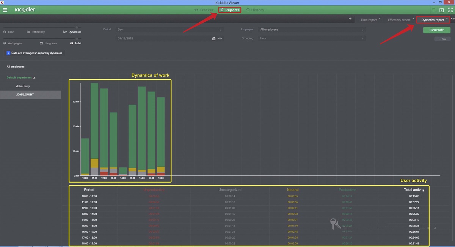Open the hamburger main menu

pos(5,10)
